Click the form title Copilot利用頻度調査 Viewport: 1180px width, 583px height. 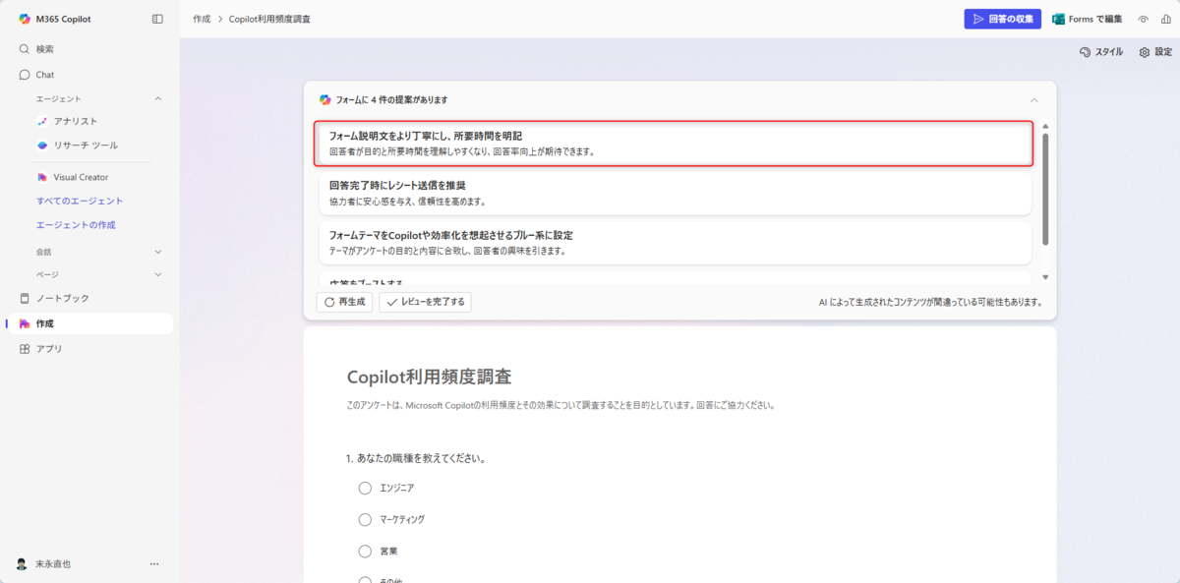coord(430,378)
